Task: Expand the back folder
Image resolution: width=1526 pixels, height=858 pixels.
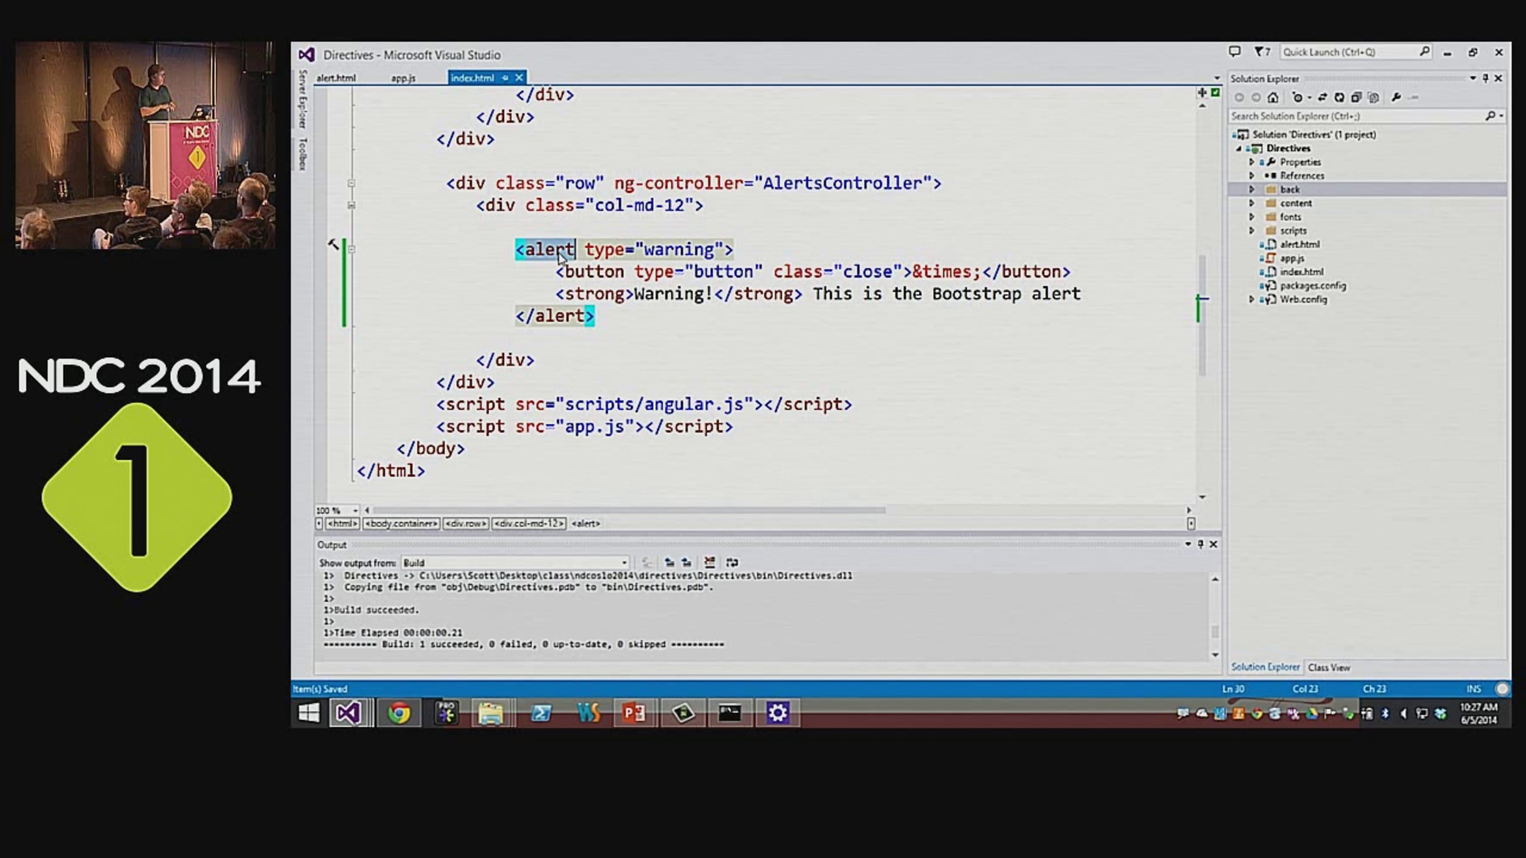Action: coord(1251,189)
